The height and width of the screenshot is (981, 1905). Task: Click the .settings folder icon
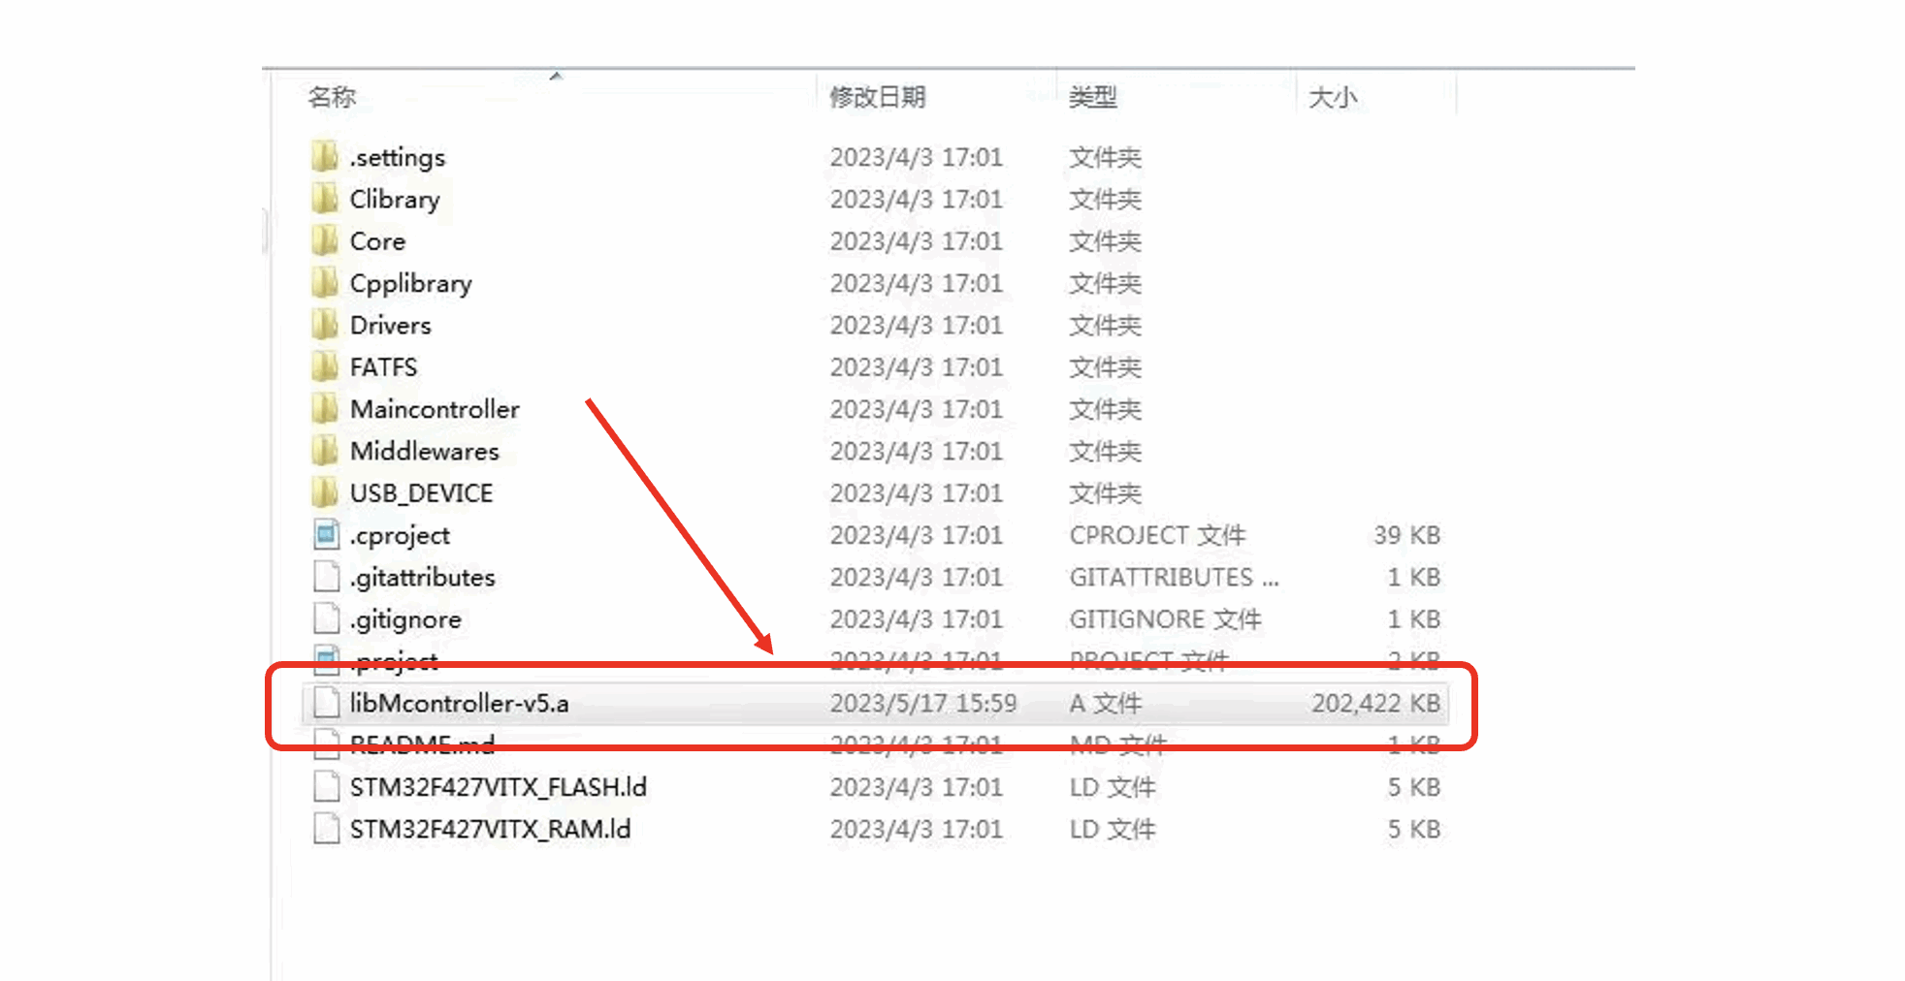pos(325,156)
